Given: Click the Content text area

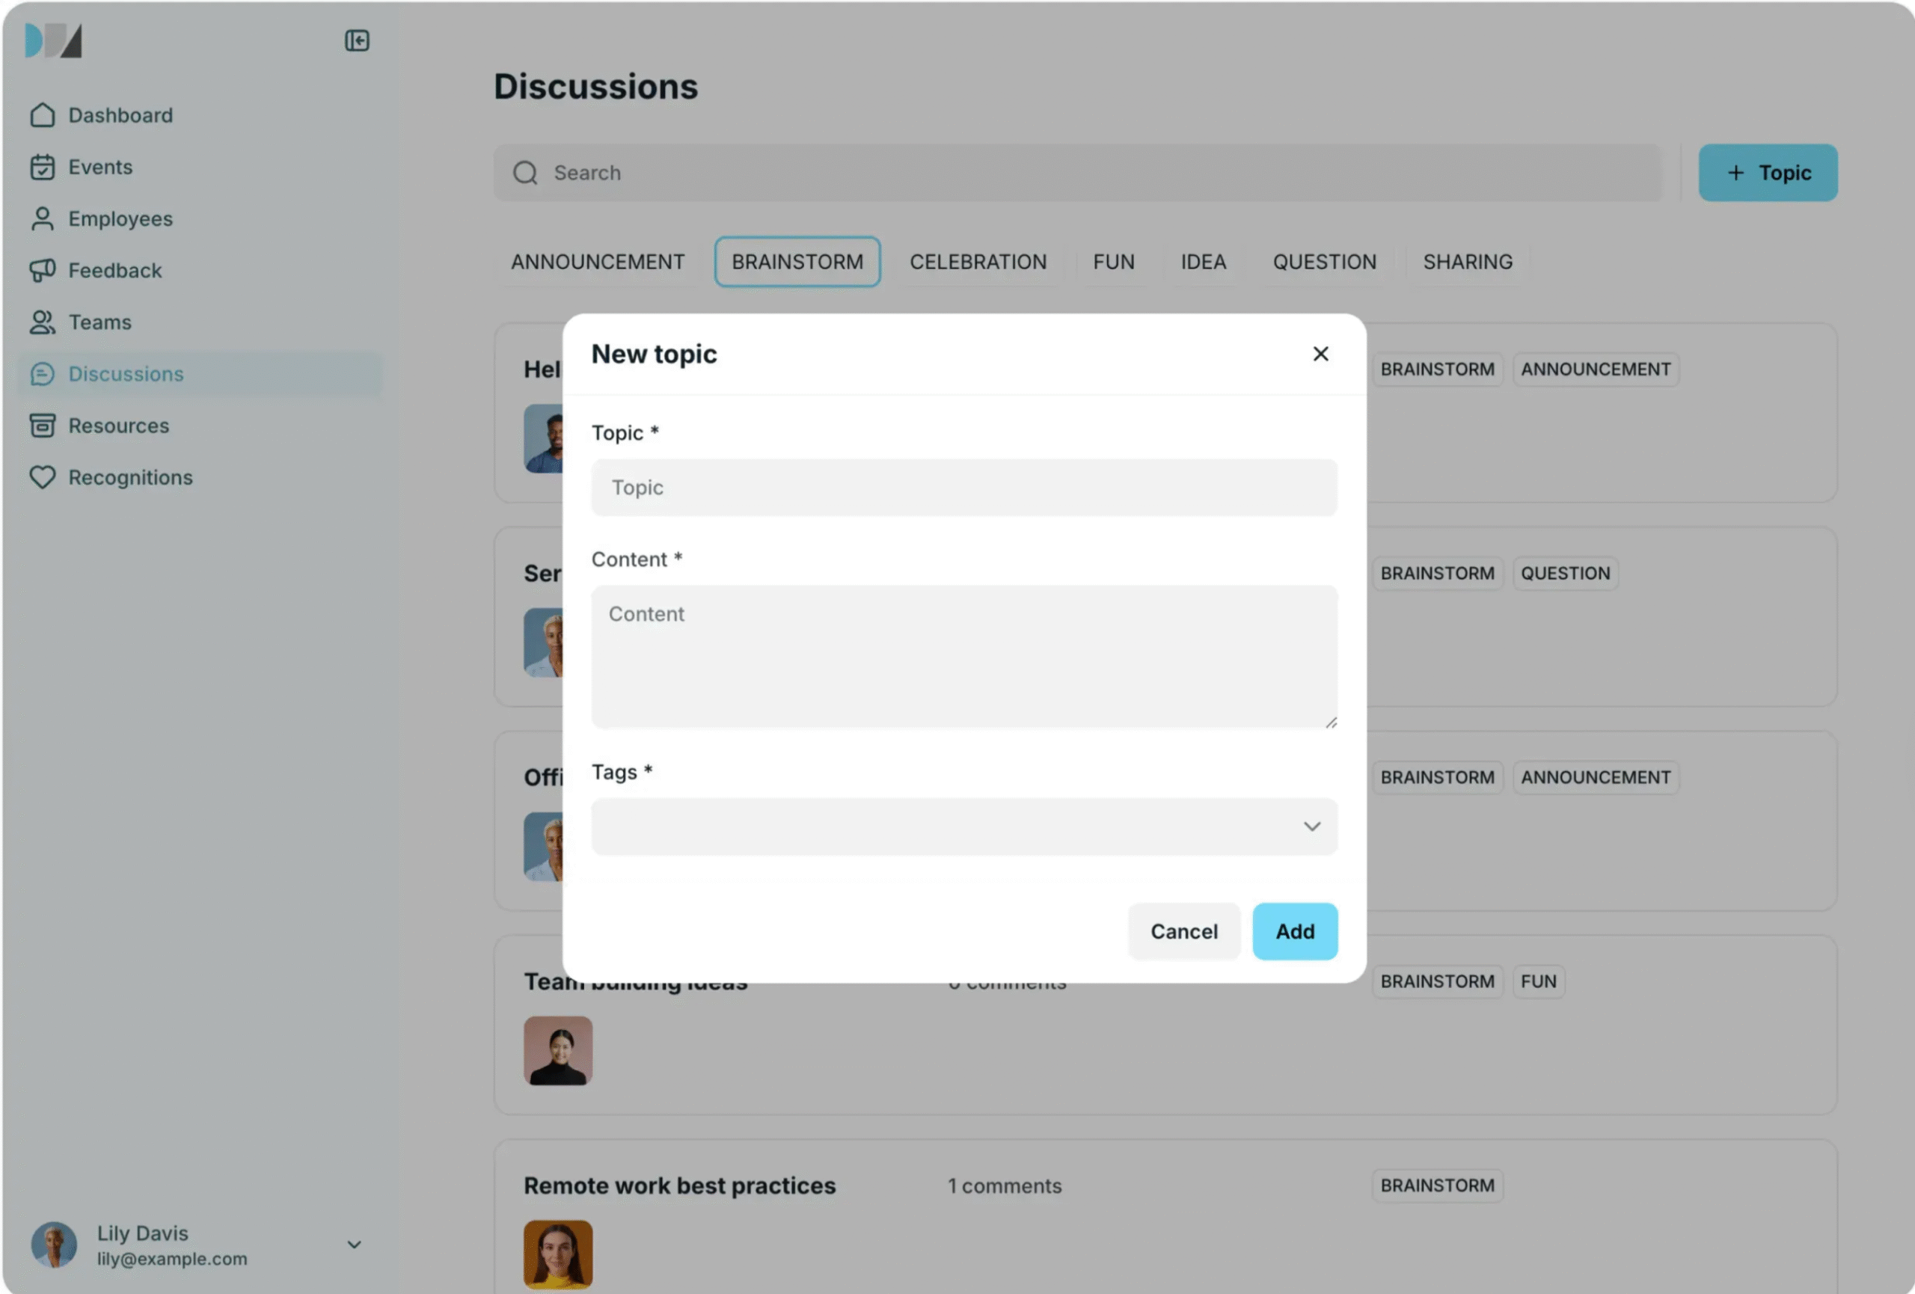Looking at the screenshot, I should click(963, 657).
